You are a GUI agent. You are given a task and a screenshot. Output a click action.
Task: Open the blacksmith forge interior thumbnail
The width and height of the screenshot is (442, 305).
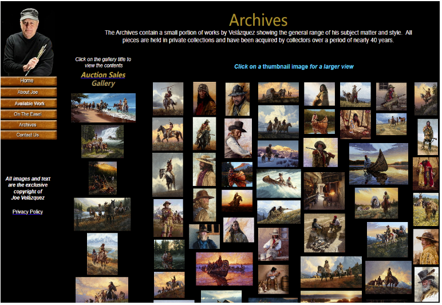point(324,191)
